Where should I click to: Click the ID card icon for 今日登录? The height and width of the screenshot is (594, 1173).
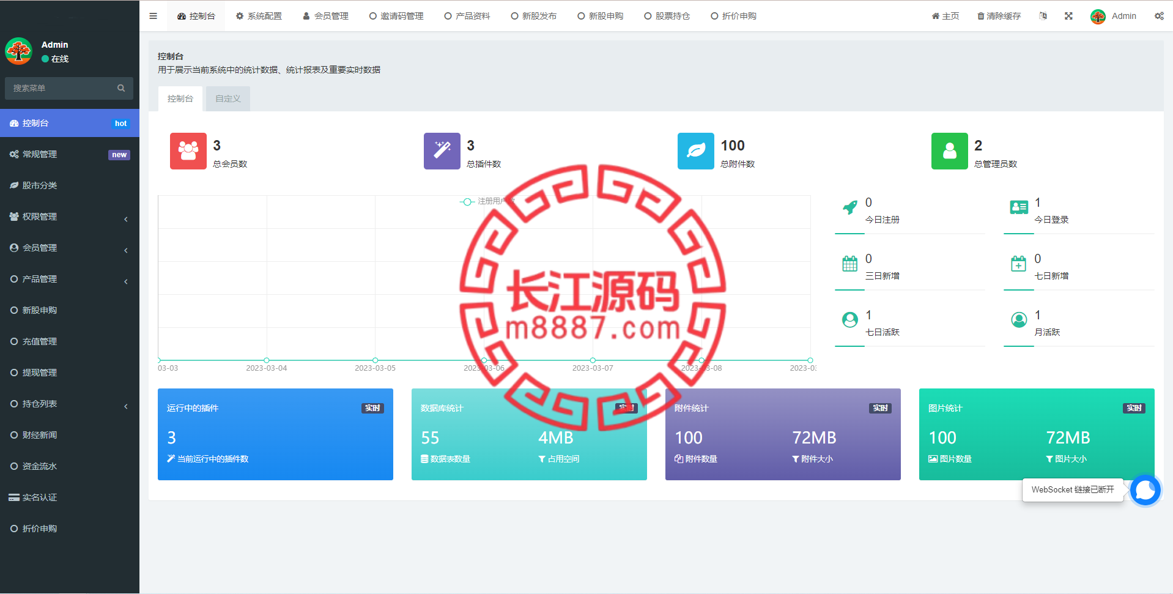pos(1019,207)
